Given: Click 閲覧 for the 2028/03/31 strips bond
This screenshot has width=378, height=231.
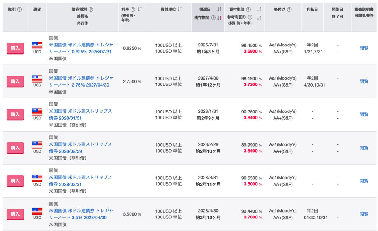Looking at the screenshot, I should coord(364,181).
